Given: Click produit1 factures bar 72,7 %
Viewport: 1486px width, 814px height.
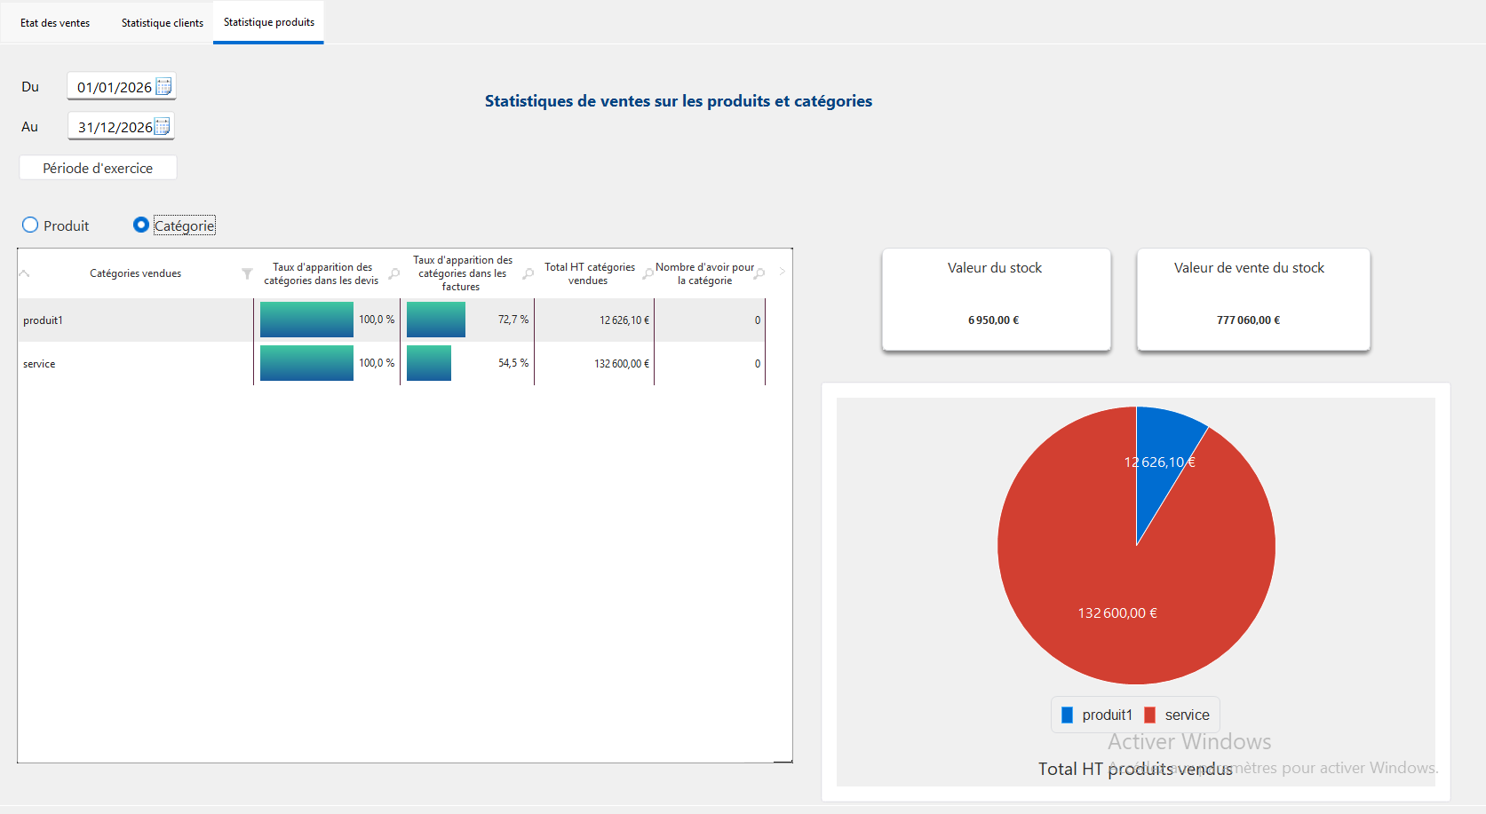Looking at the screenshot, I should (x=436, y=320).
